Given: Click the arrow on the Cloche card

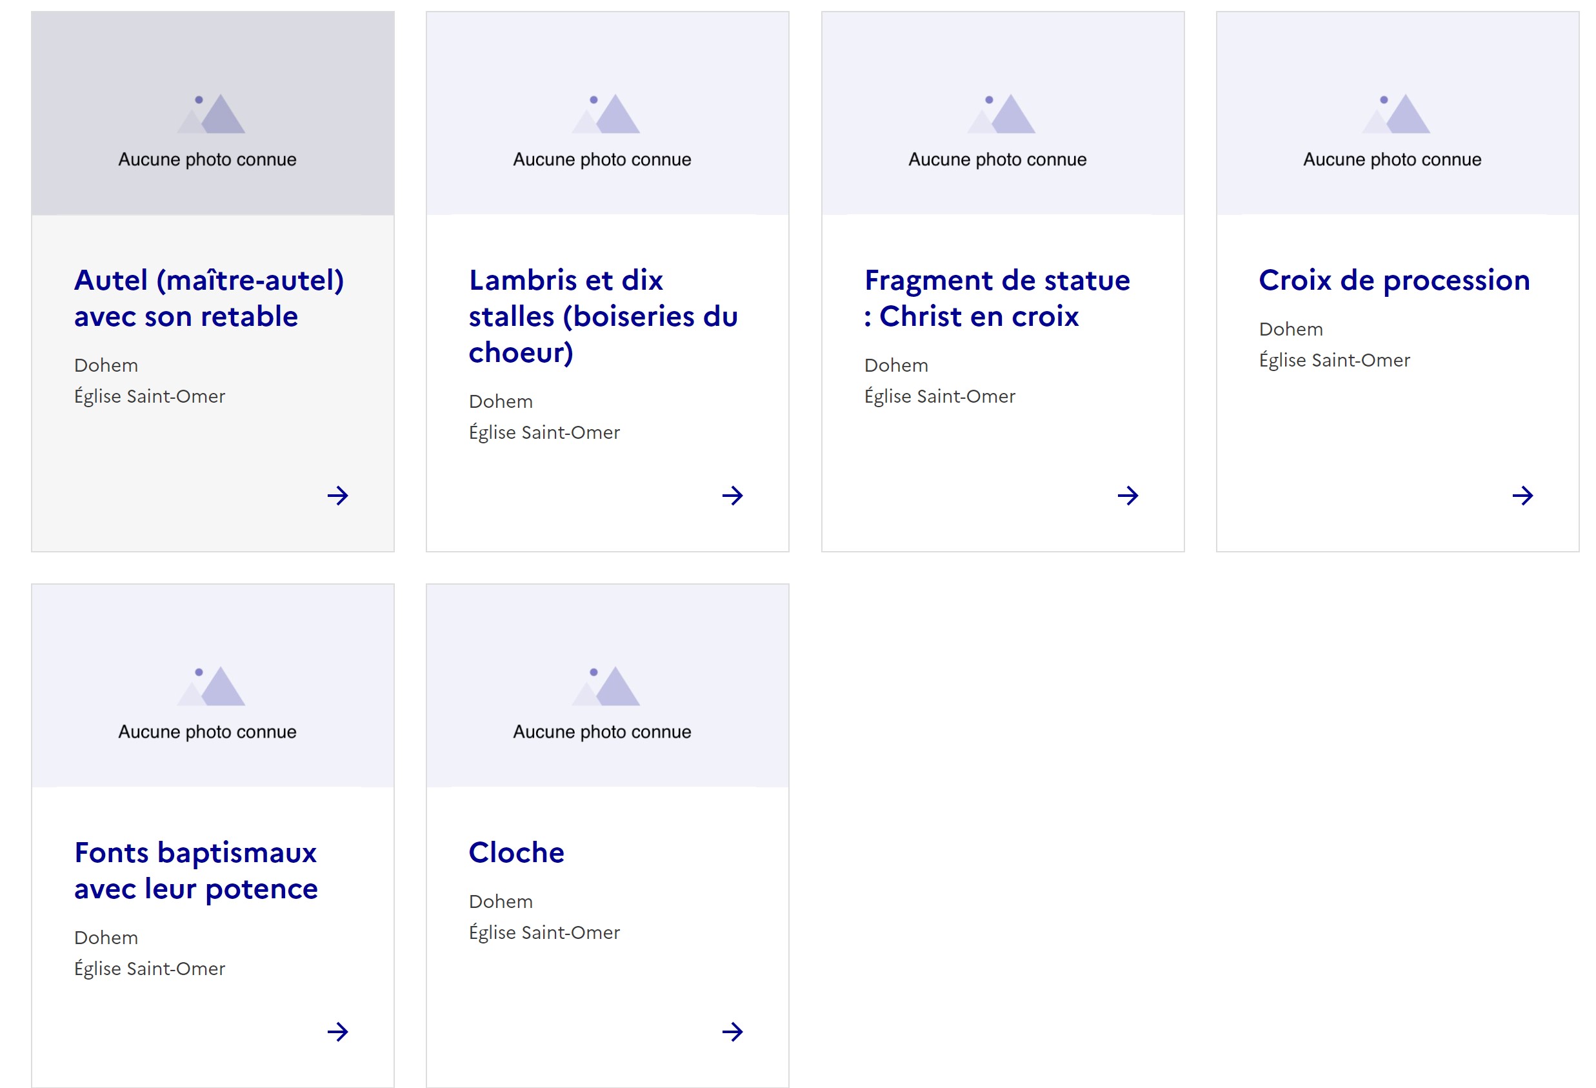Looking at the screenshot, I should pyautogui.click(x=732, y=1031).
